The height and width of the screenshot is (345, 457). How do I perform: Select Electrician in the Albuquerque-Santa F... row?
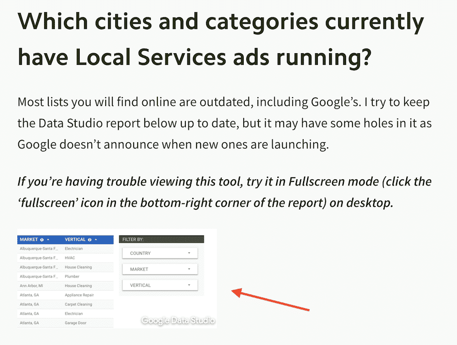[x=74, y=248]
